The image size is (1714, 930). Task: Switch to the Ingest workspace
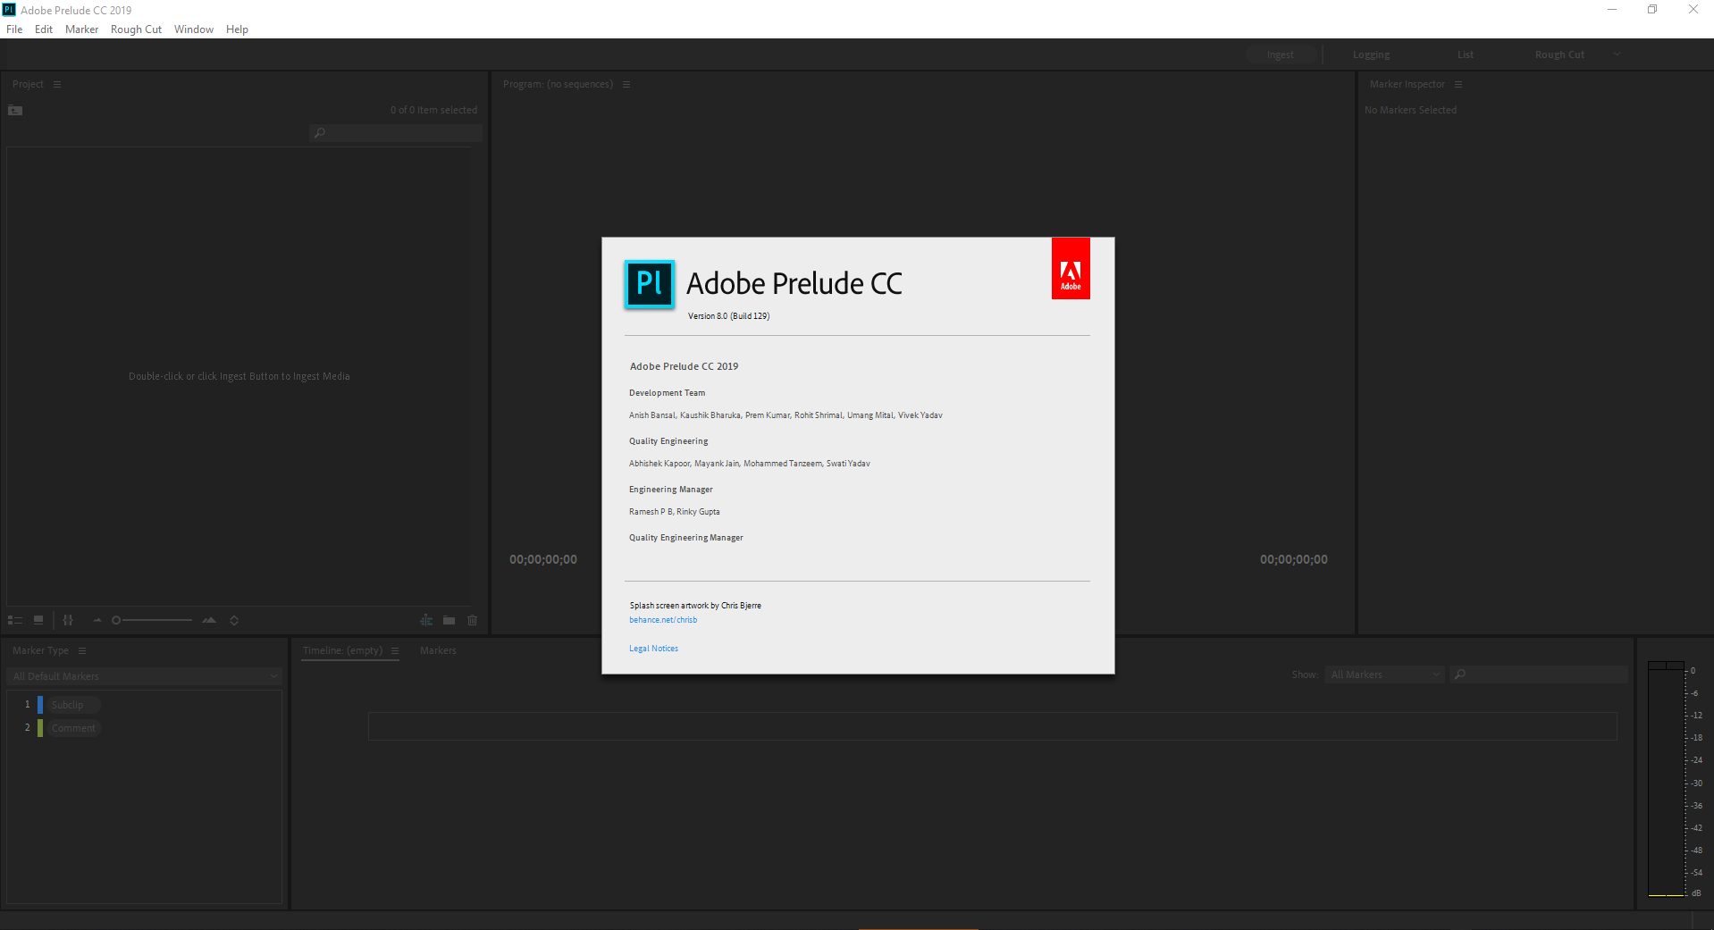pyautogui.click(x=1281, y=54)
